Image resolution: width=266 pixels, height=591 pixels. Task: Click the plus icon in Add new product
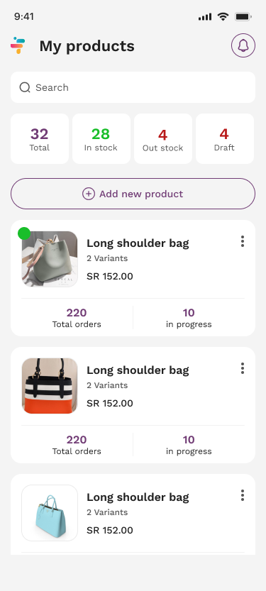tap(89, 194)
